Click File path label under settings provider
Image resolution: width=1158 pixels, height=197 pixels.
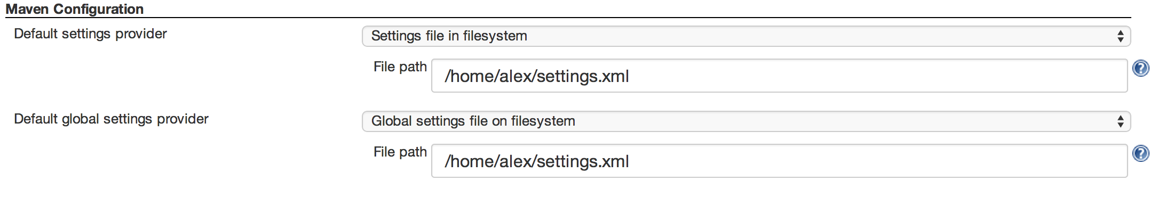pos(400,67)
